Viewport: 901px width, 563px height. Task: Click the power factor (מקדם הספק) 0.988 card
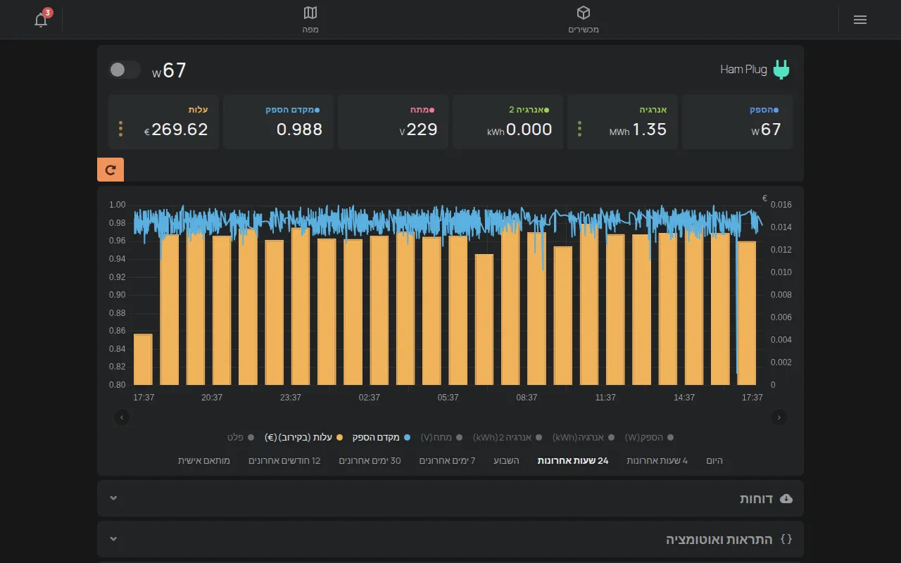pyautogui.click(x=278, y=122)
